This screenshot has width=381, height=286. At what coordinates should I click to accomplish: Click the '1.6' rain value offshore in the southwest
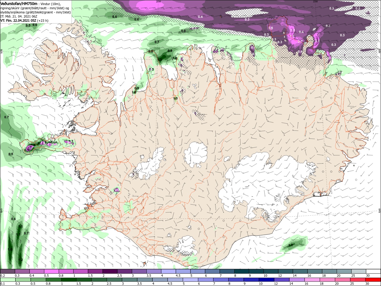click(x=10, y=249)
